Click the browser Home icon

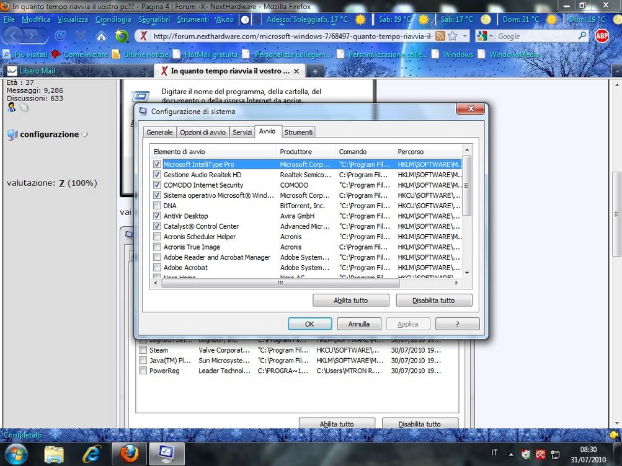[x=102, y=37]
